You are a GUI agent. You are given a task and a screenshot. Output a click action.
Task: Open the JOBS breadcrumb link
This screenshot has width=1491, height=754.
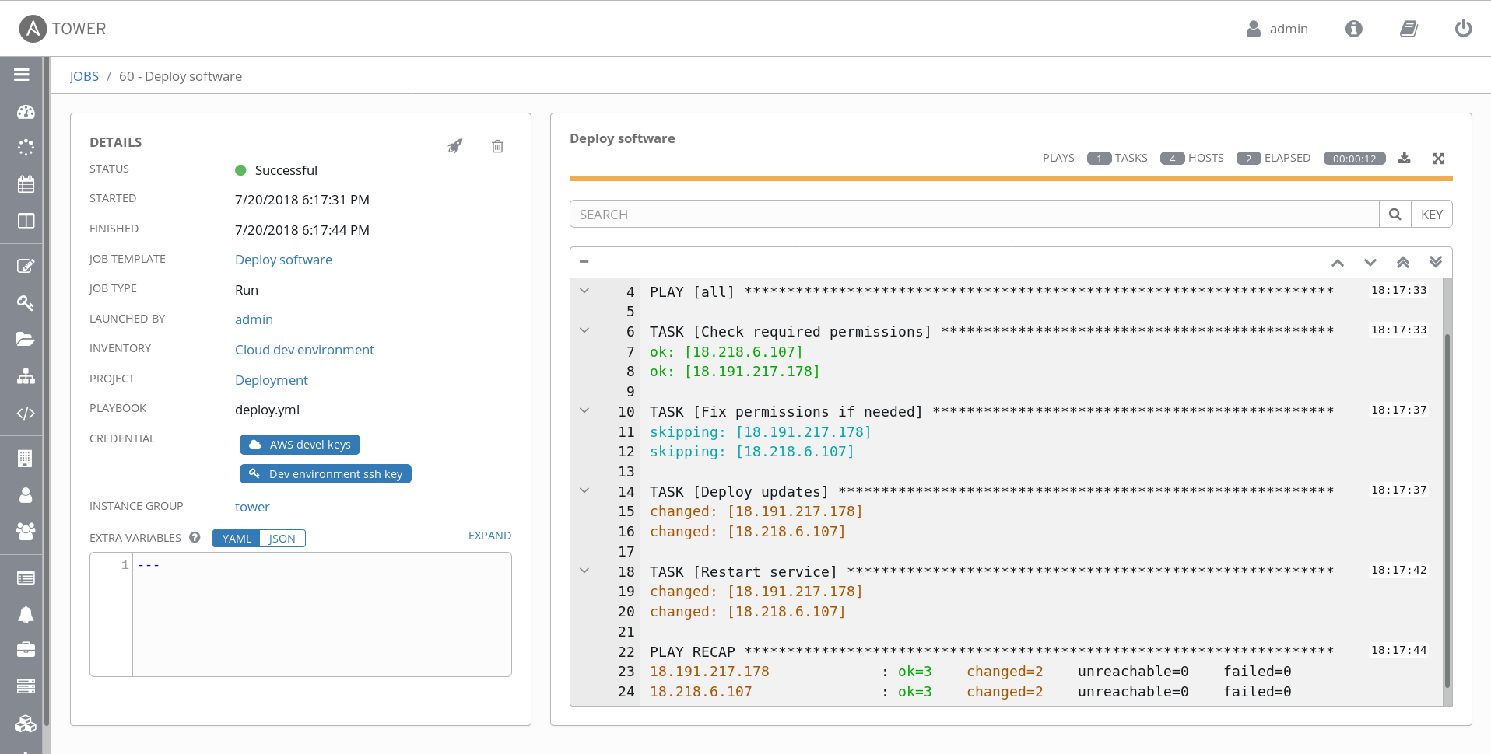(84, 75)
